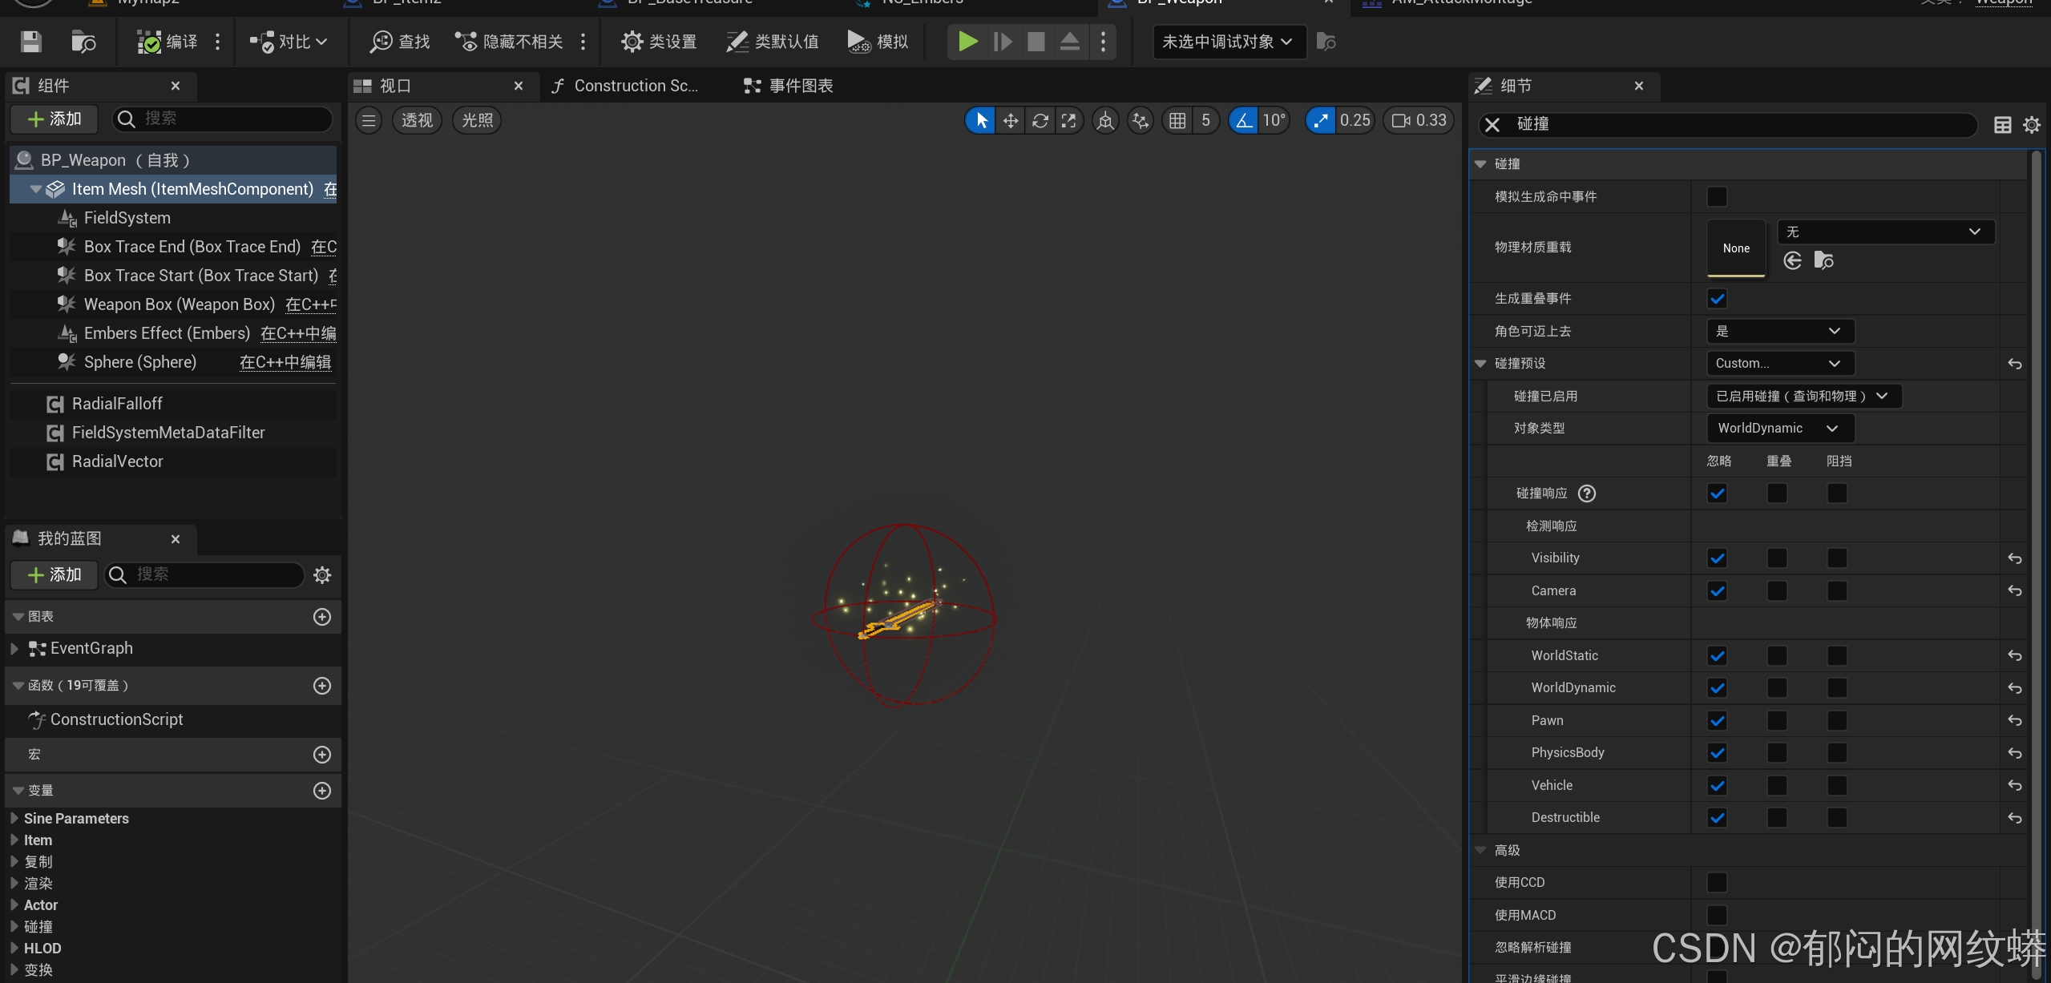
Task: Open the viewport options hamburger menu
Action: pyautogui.click(x=369, y=120)
